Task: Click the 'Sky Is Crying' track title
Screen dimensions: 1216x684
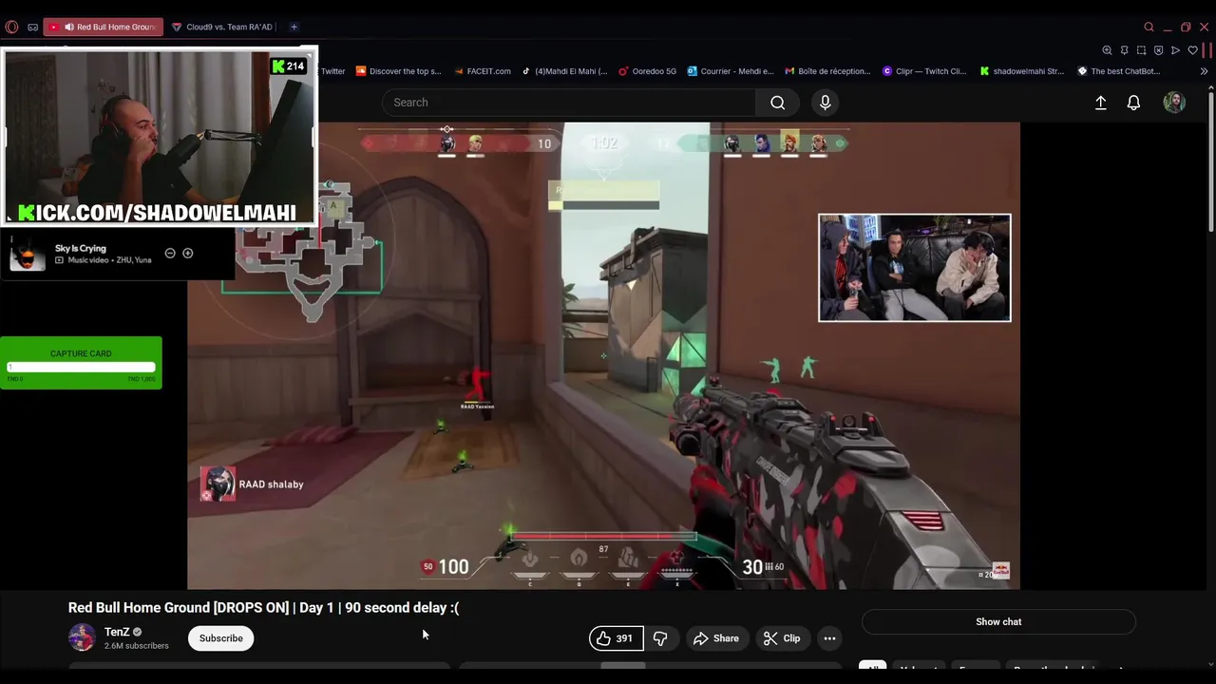Action: point(80,248)
